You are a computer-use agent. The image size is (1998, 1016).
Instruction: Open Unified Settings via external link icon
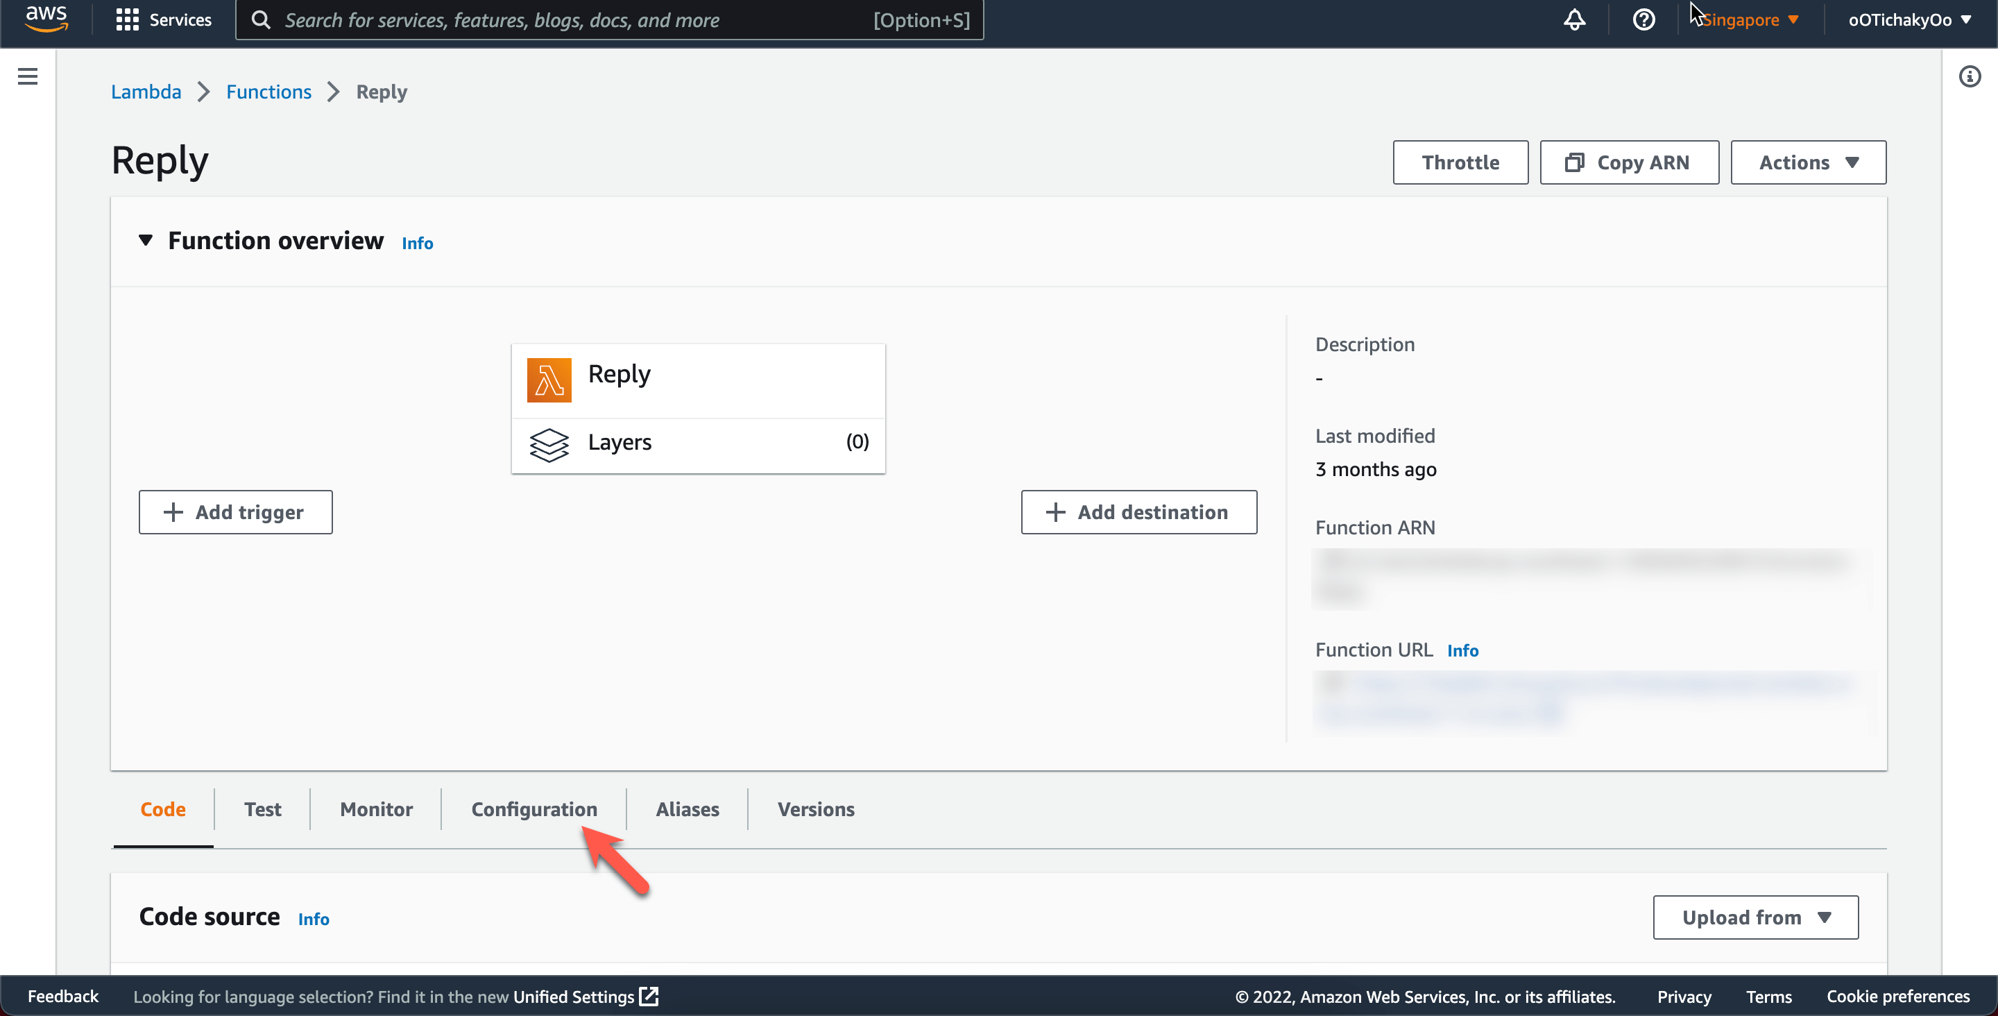pyautogui.click(x=649, y=996)
